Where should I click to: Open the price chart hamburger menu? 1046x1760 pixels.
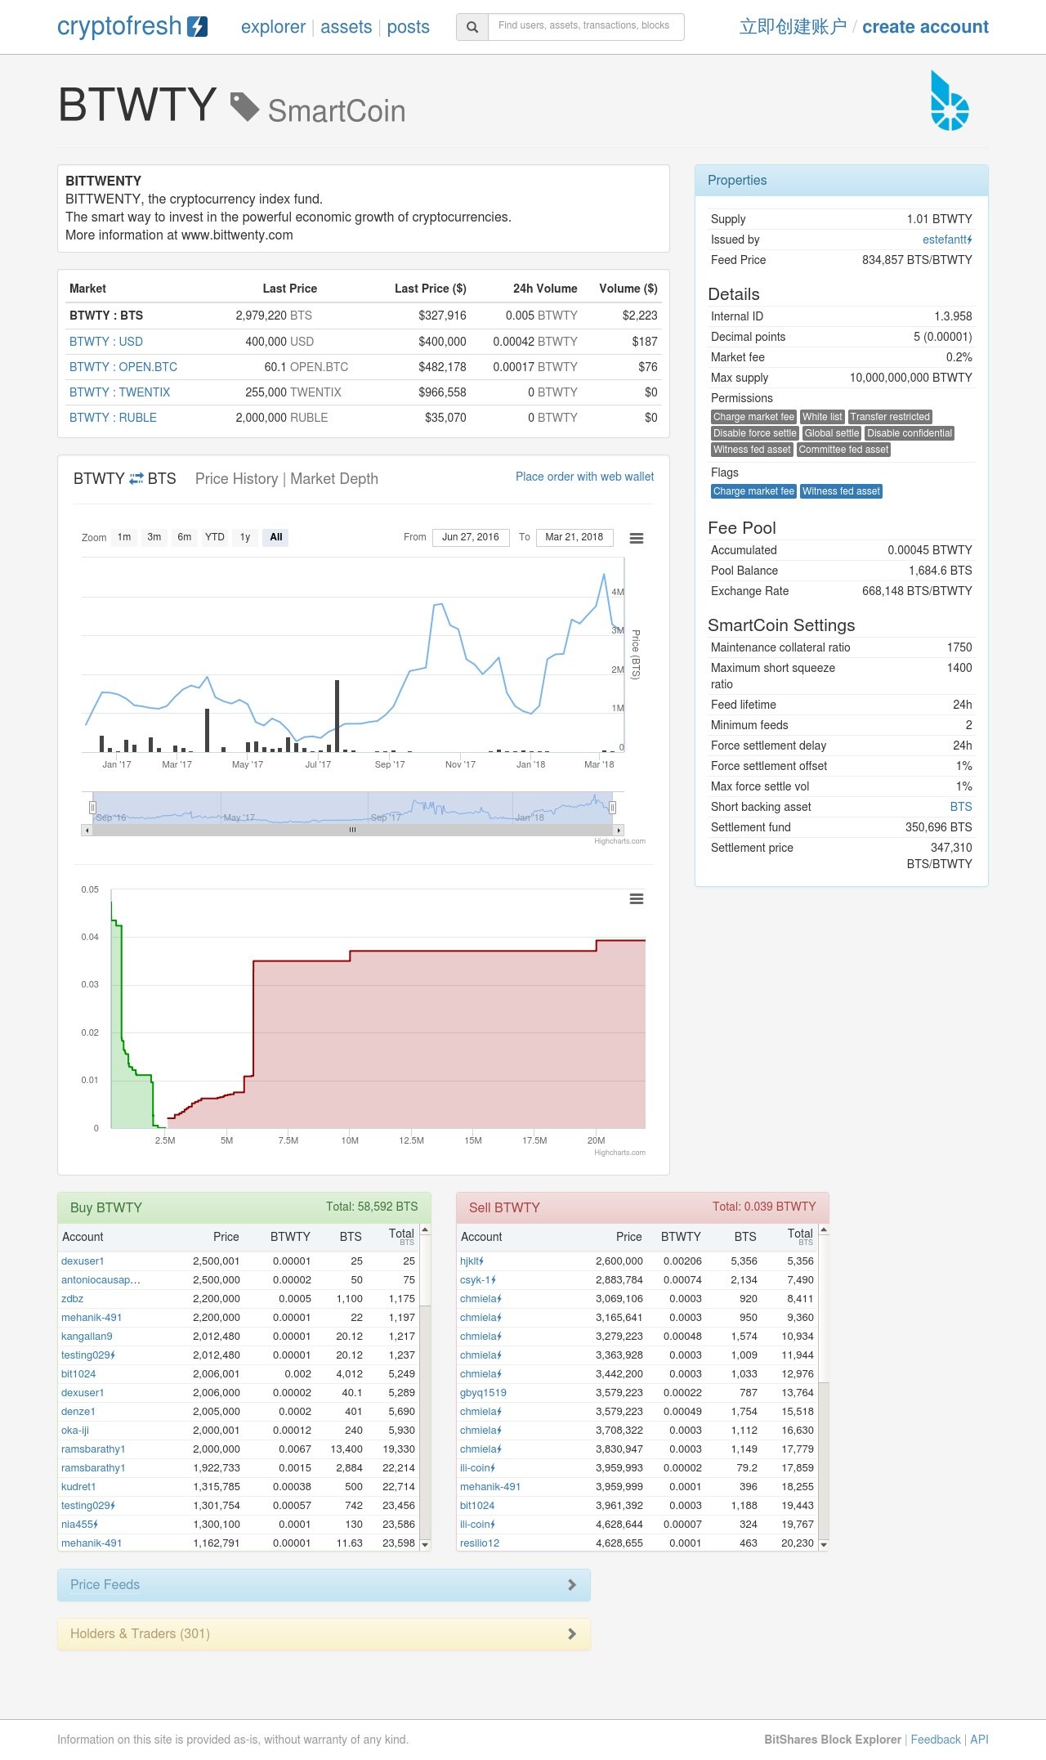pos(637,538)
